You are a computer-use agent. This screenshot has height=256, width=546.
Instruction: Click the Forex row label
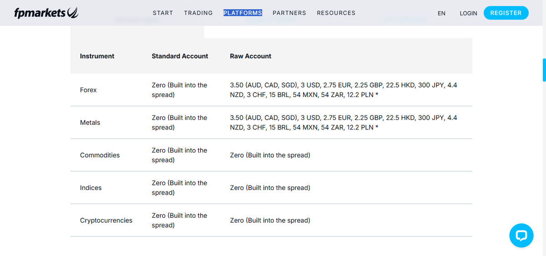(88, 90)
